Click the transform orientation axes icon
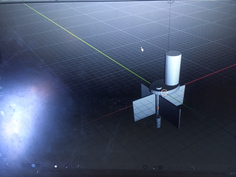This screenshot has height=177, width=236. pyautogui.click(x=193, y=168)
